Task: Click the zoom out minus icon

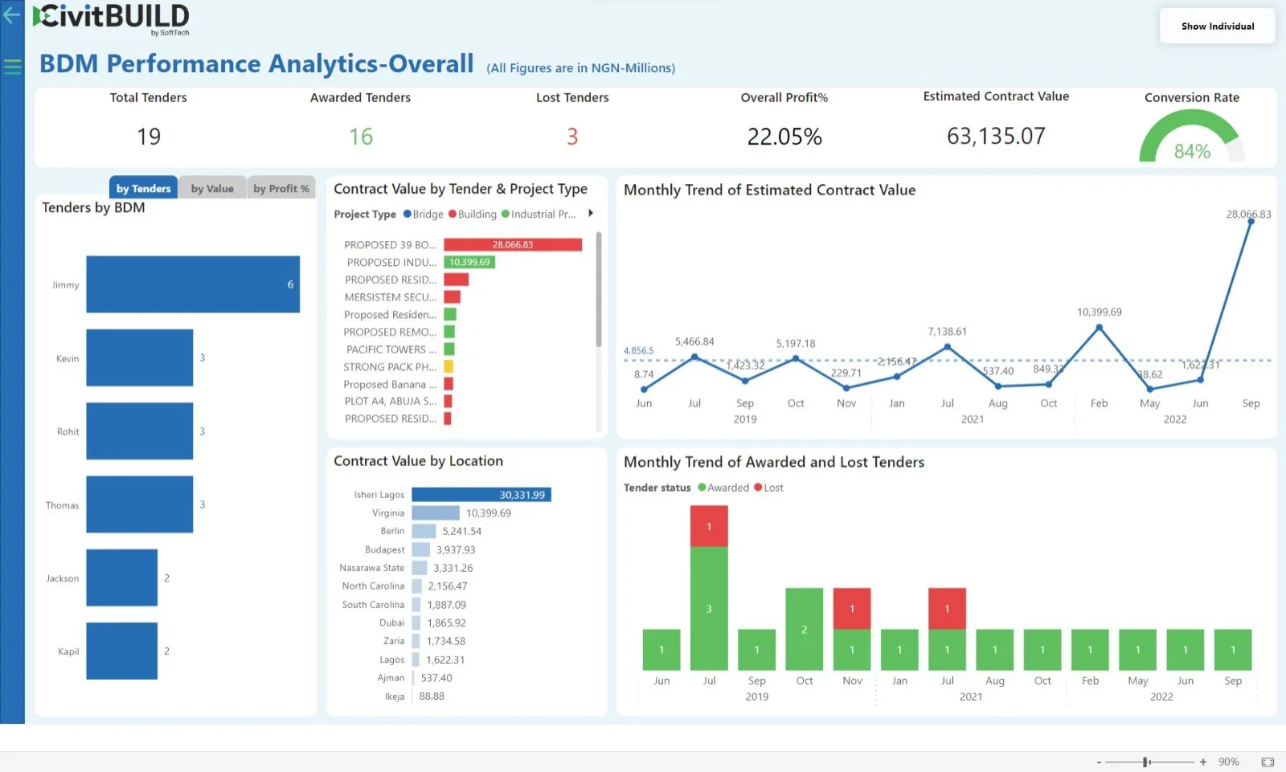Action: click(1099, 762)
